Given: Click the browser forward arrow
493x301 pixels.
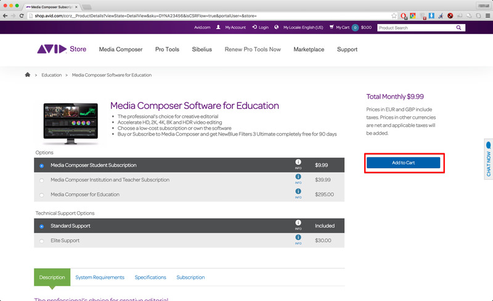Looking at the screenshot, I should 13,15.
